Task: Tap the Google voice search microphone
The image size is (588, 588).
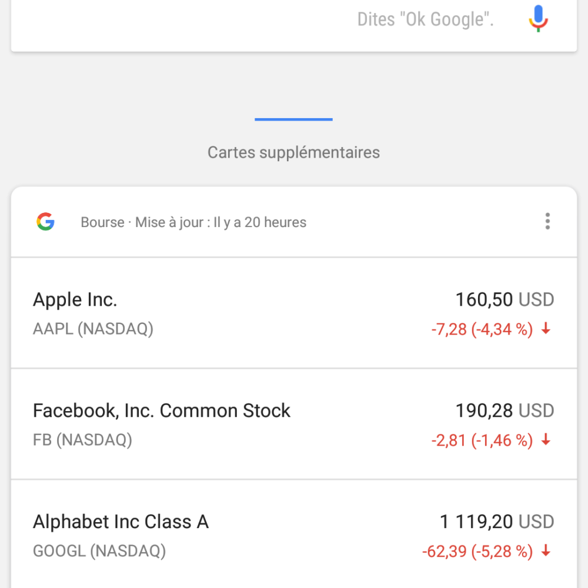Action: tap(538, 19)
